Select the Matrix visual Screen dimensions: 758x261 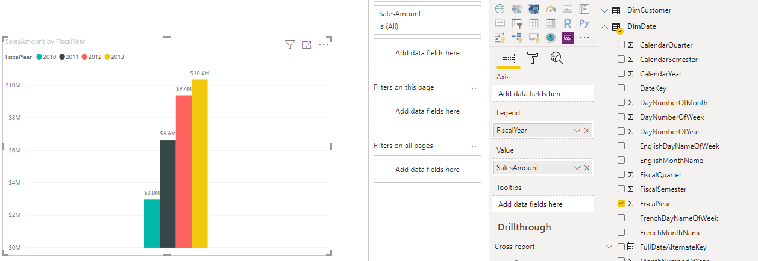pyautogui.click(x=550, y=23)
